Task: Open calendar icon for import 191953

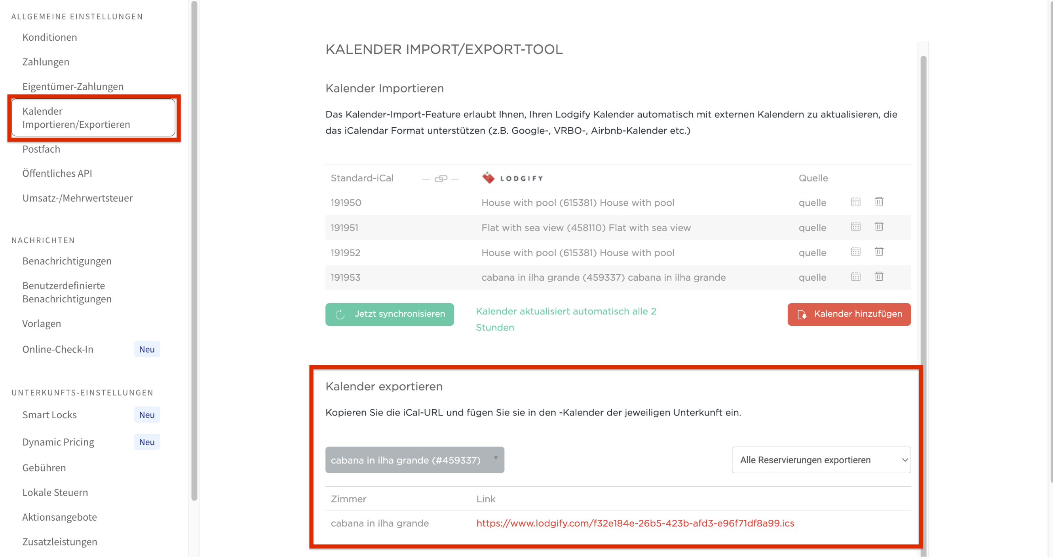Action: [855, 277]
